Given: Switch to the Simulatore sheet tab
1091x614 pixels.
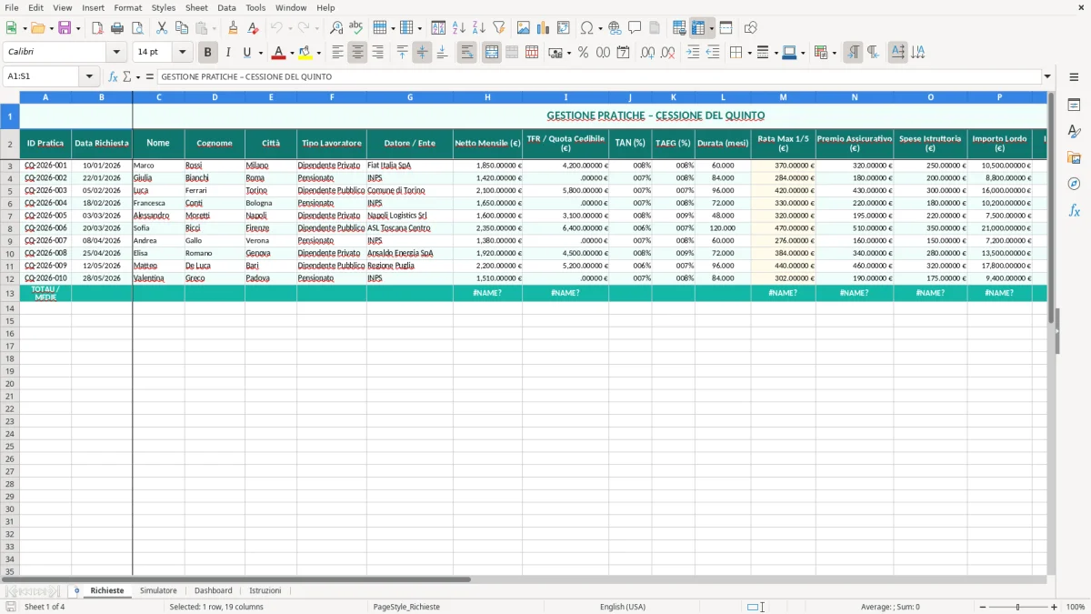Looking at the screenshot, I should (158, 591).
